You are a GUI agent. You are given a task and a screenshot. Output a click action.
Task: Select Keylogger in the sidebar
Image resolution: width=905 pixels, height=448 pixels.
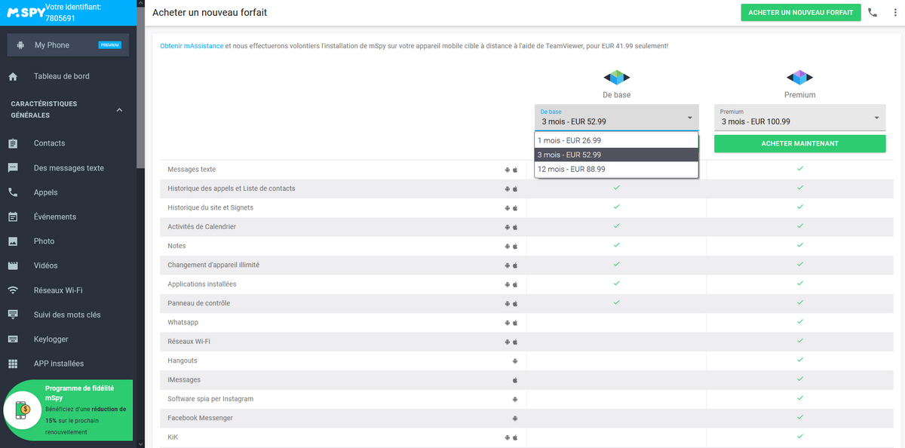[x=51, y=339]
